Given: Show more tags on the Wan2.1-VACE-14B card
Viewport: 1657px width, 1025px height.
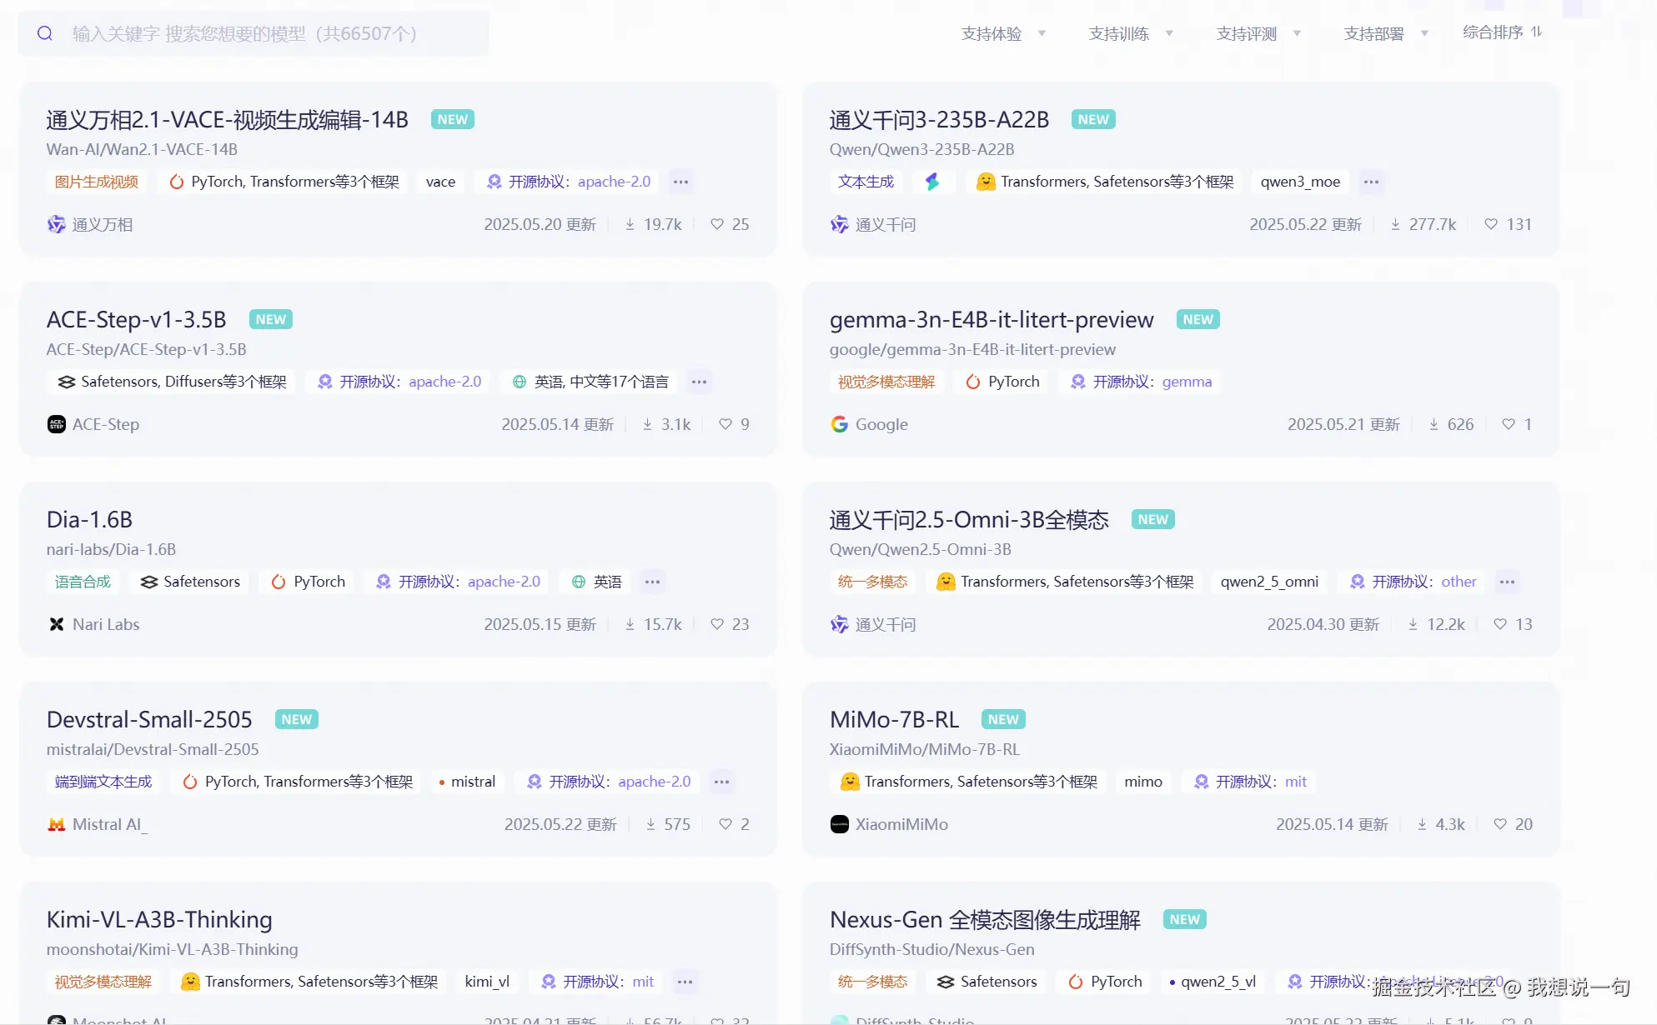Looking at the screenshot, I should (681, 182).
